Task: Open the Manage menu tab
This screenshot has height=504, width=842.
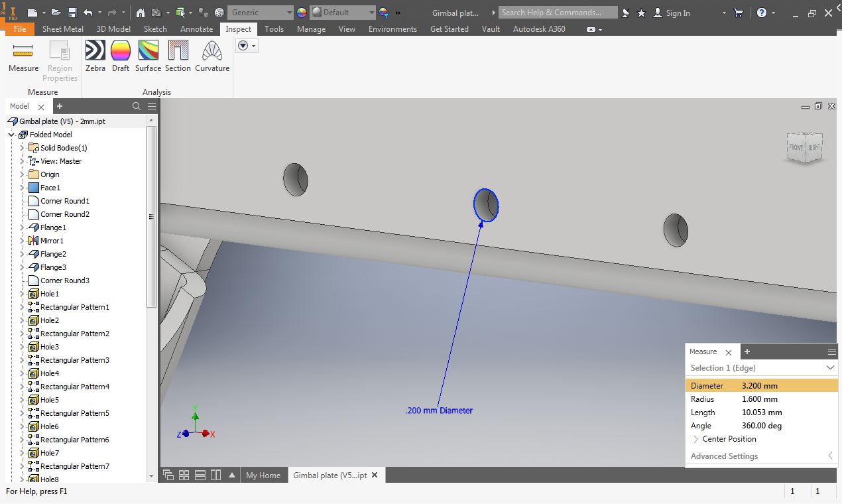Action: coord(312,29)
